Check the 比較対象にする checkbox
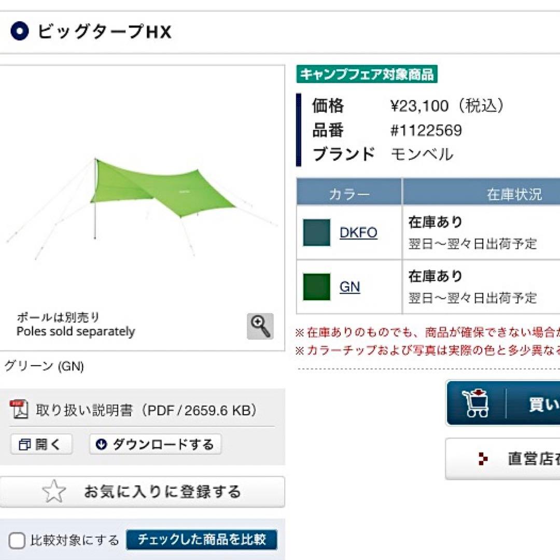The width and height of the screenshot is (560, 560). (17, 541)
